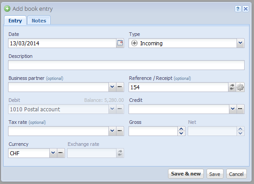Decrease Gross amount with down stepper arrow
This screenshot has height=184, width=254.
coord(181,133)
